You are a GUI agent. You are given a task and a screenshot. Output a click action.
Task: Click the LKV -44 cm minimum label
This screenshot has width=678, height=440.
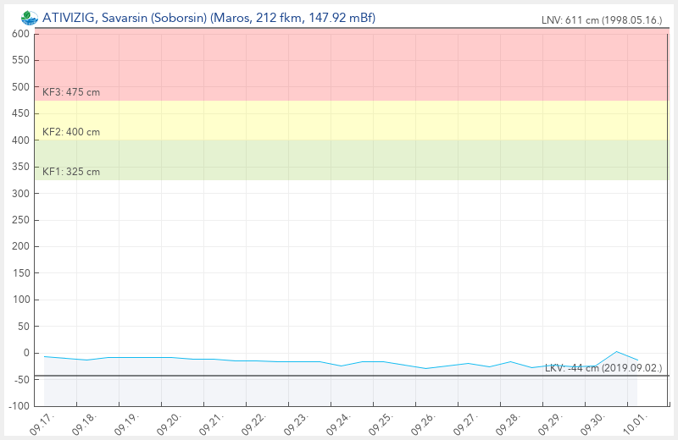click(x=603, y=368)
